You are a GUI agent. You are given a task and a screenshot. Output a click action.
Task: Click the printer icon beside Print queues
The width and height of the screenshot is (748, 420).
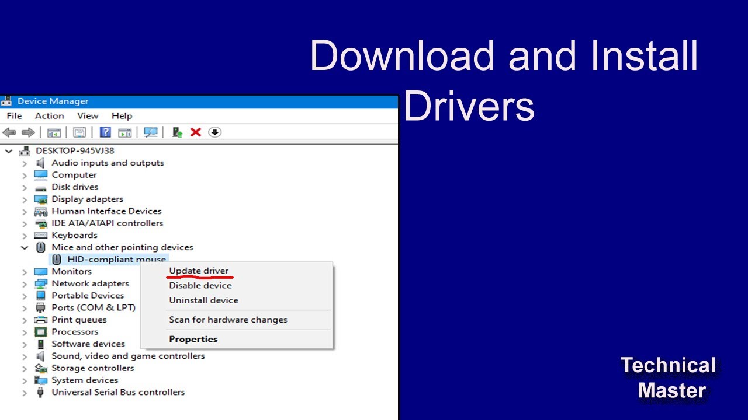[x=40, y=320]
